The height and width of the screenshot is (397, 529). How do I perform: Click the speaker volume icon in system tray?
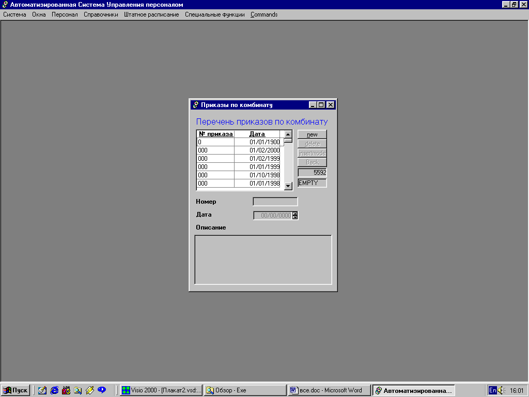pos(501,390)
